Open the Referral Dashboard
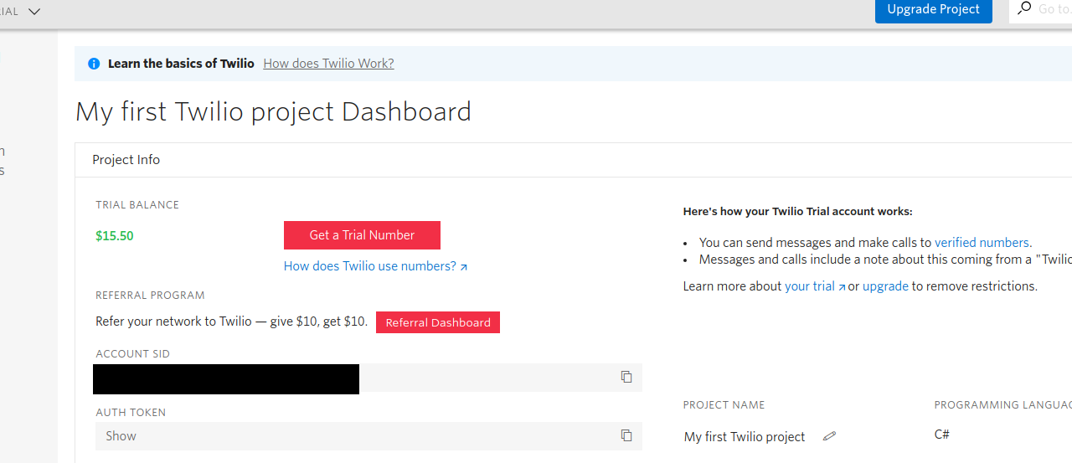 (x=438, y=322)
